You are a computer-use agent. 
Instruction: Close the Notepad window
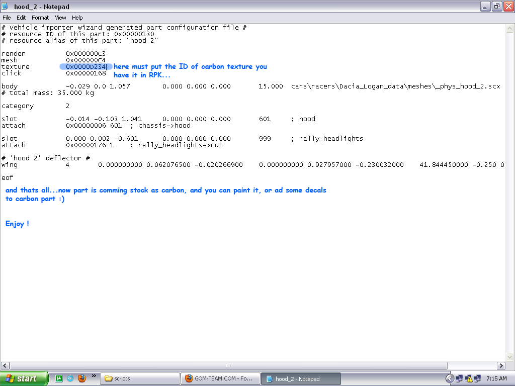point(508,6)
